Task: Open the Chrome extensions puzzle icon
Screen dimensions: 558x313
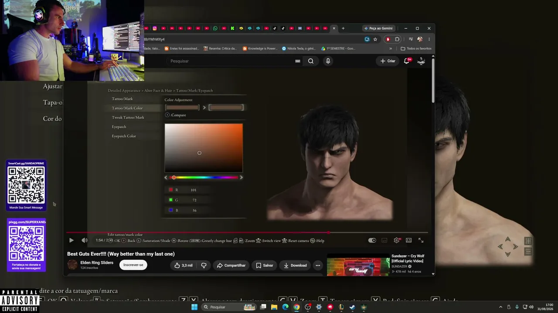Action: tap(397, 39)
